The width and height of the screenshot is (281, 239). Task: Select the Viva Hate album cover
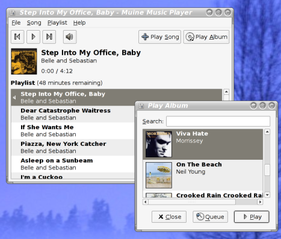point(159,144)
